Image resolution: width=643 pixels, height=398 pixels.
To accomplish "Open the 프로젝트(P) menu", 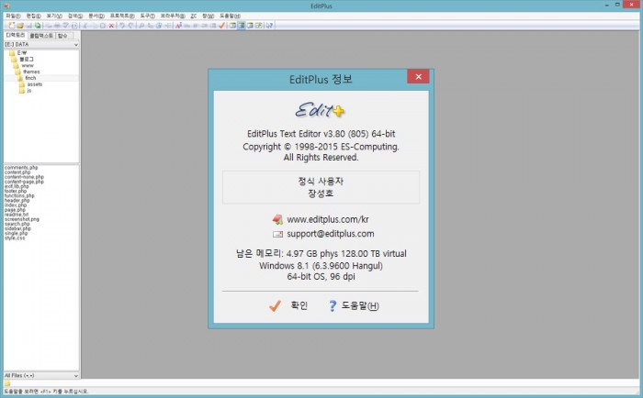I will pyautogui.click(x=122, y=16).
